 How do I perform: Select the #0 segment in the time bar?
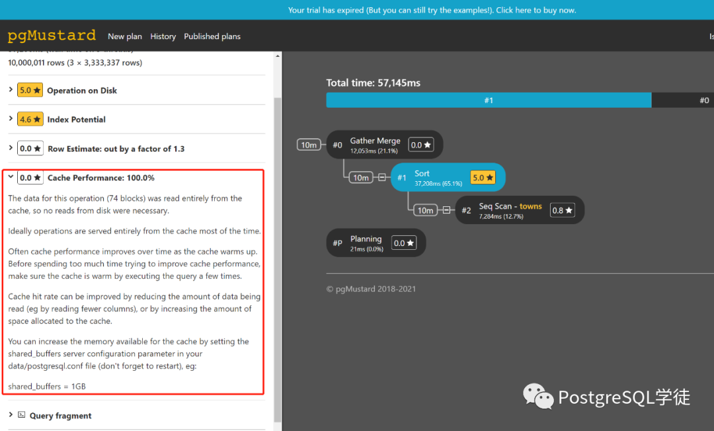click(683, 100)
